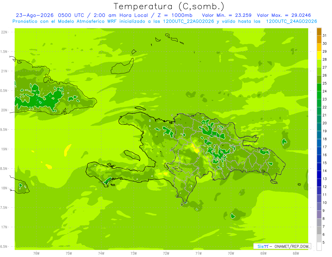Image resolution: width=332 pixels, height=257 pixels.
Task: Select "Valor Min. = 23.259" text
Action: click(227, 15)
